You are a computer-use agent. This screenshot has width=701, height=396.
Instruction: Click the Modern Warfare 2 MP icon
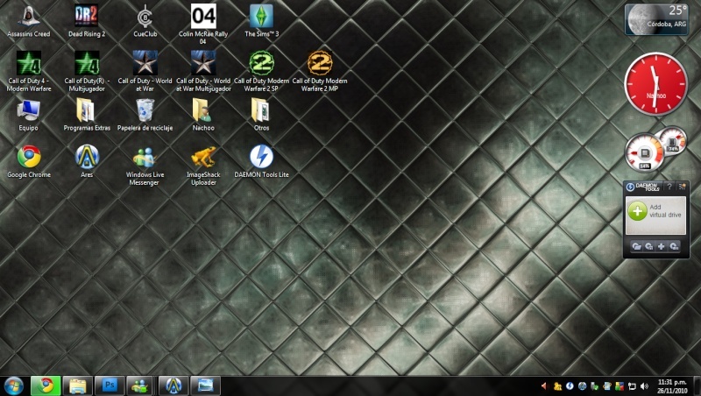coord(320,71)
